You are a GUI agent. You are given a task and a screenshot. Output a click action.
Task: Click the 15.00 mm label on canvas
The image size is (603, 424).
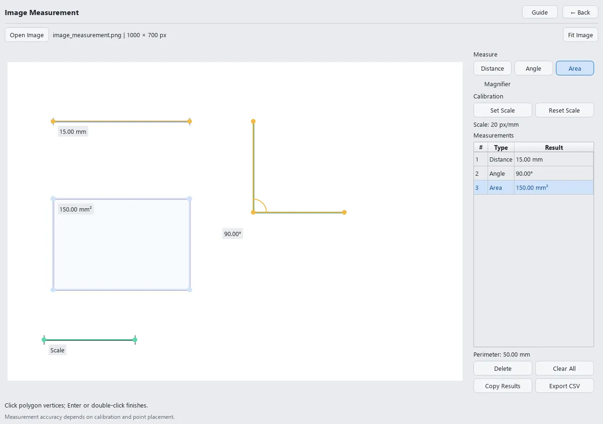73,131
